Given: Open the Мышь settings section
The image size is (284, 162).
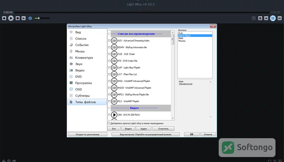Looking at the screenshot, I should point(87,51).
